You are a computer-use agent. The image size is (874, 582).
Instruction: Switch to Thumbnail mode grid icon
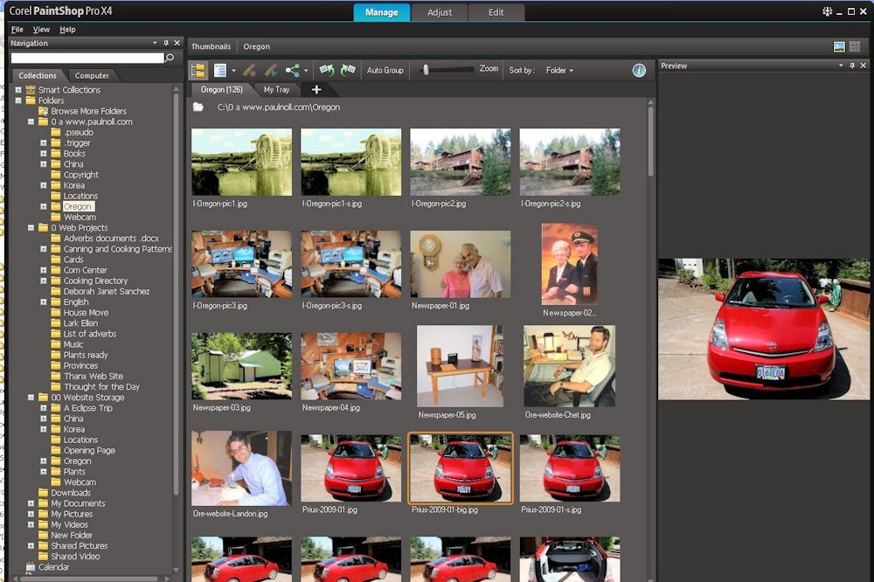(x=855, y=47)
